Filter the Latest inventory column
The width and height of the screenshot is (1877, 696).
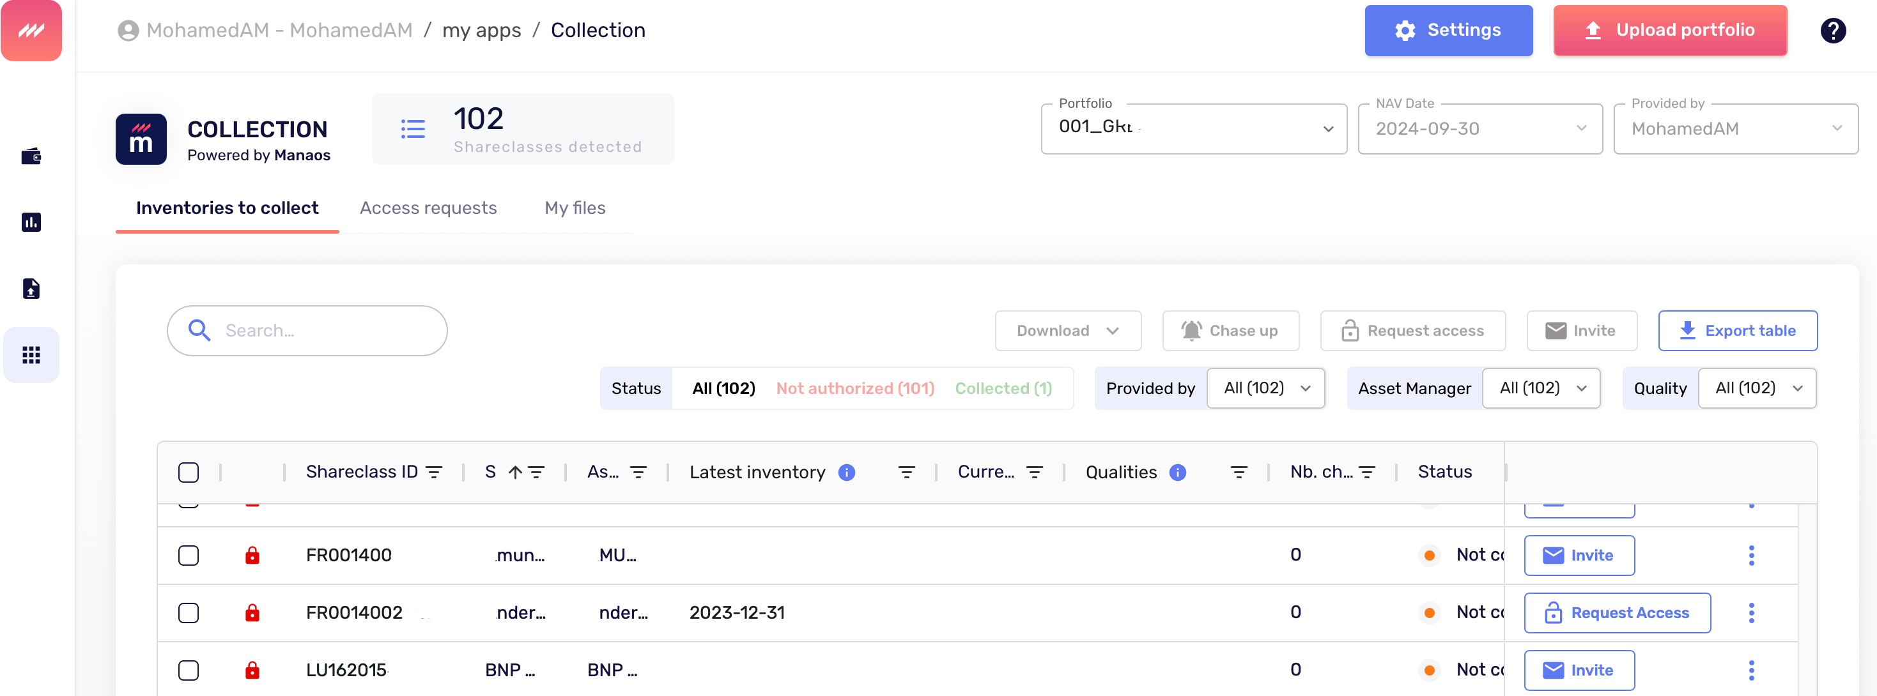pos(906,473)
